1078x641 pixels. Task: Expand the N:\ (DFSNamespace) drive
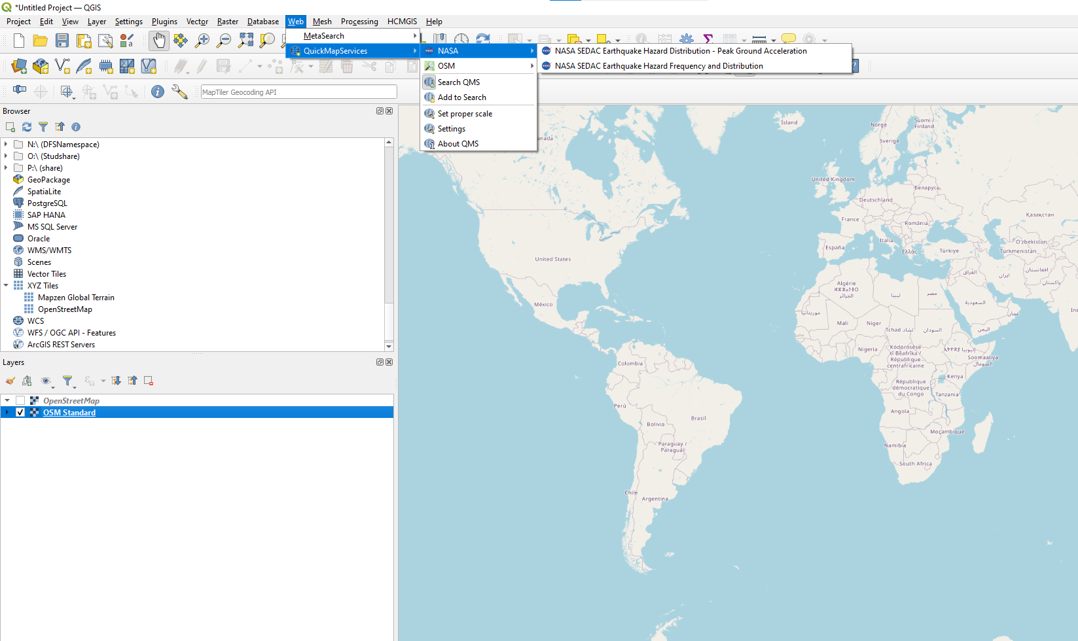[6, 145]
